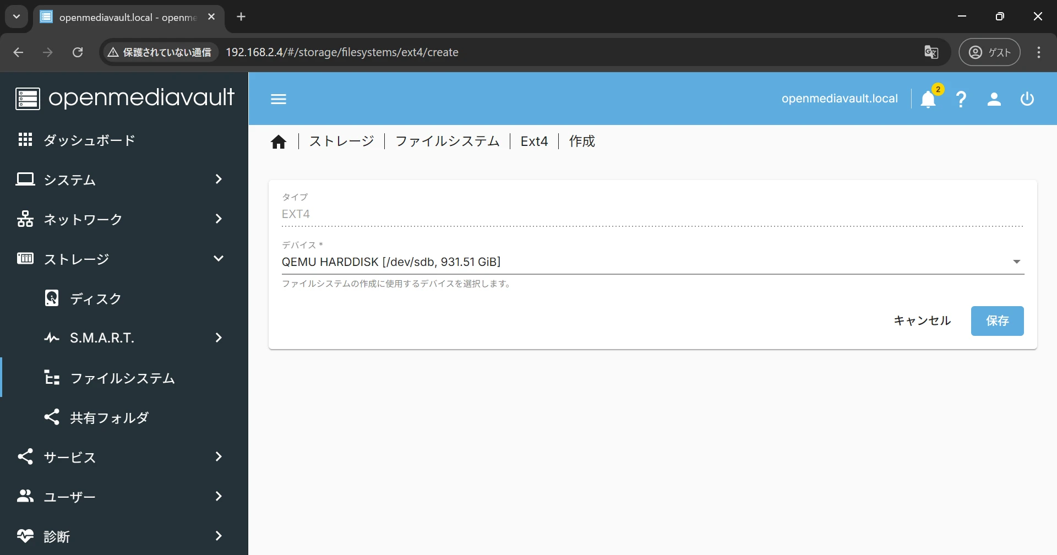Expand the ネットワーク submenu chevron
Image resolution: width=1057 pixels, height=555 pixels.
(219, 219)
